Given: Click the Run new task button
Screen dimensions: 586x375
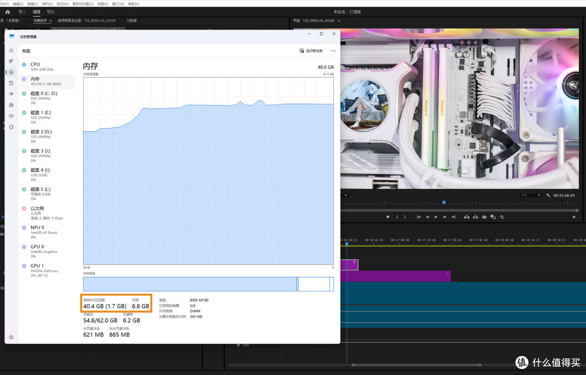Looking at the screenshot, I should pyautogui.click(x=311, y=51).
